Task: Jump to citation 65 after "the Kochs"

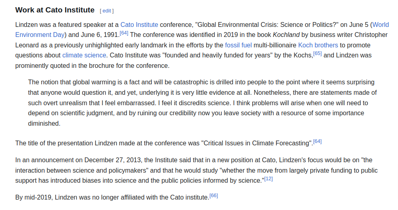Action: click(317, 53)
